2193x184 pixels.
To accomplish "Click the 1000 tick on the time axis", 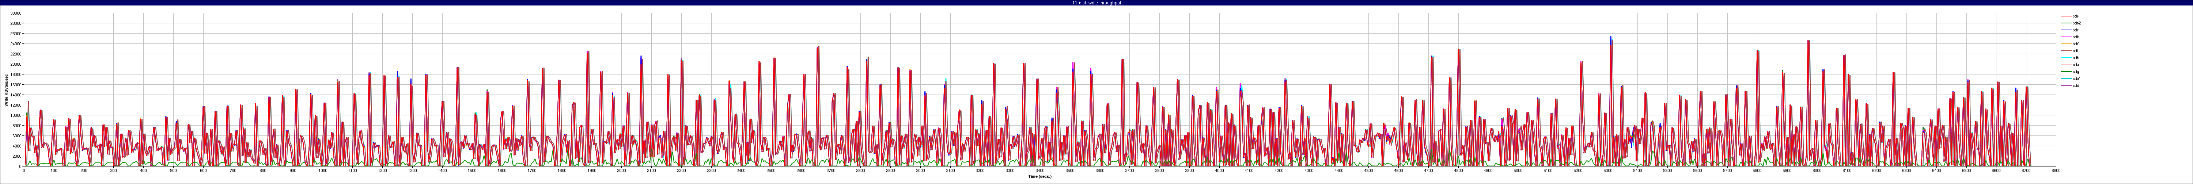I will (x=323, y=170).
